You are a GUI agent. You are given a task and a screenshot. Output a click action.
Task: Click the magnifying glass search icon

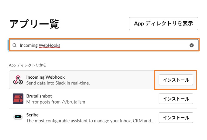pos(15,45)
